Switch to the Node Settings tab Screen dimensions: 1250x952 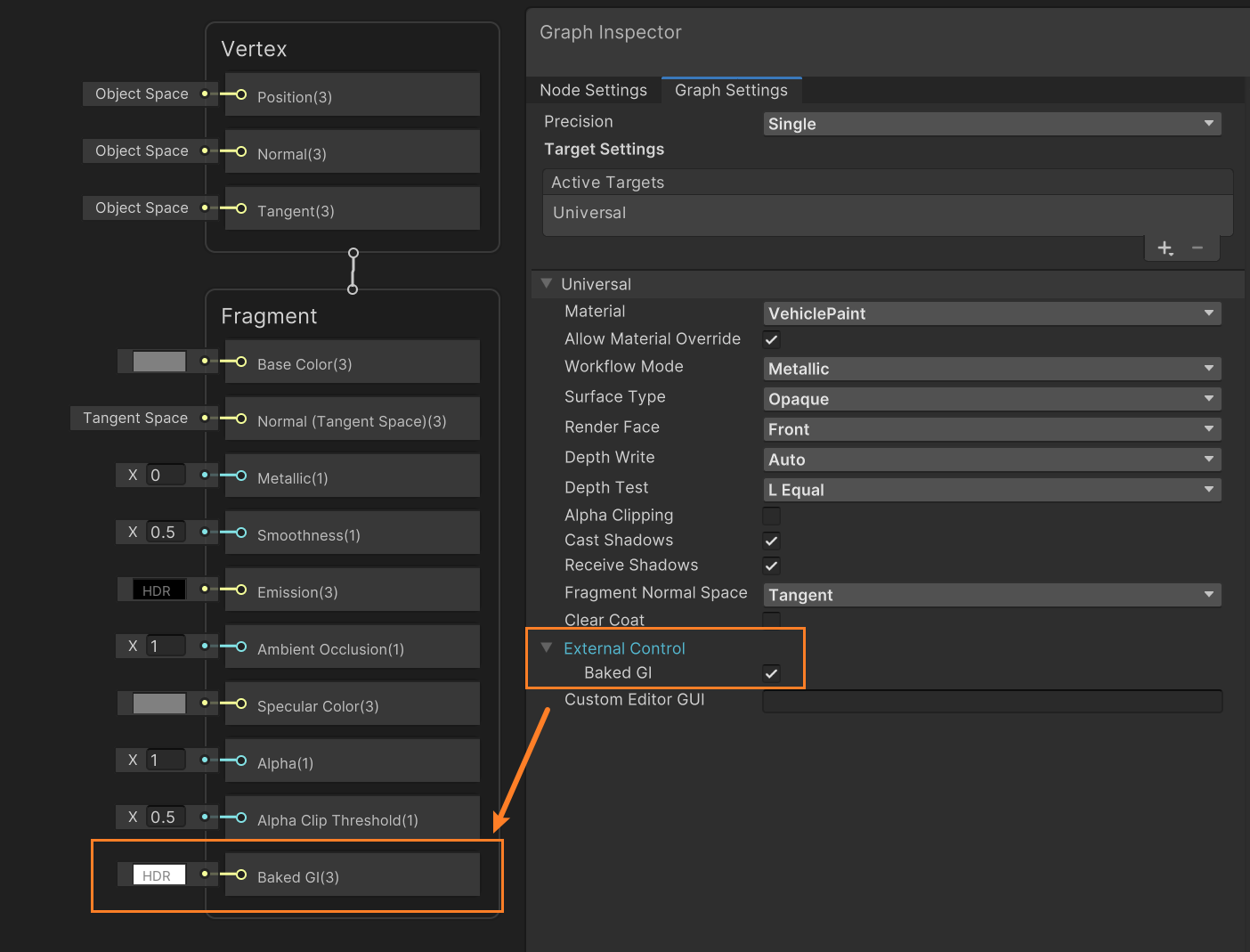pyautogui.click(x=593, y=90)
